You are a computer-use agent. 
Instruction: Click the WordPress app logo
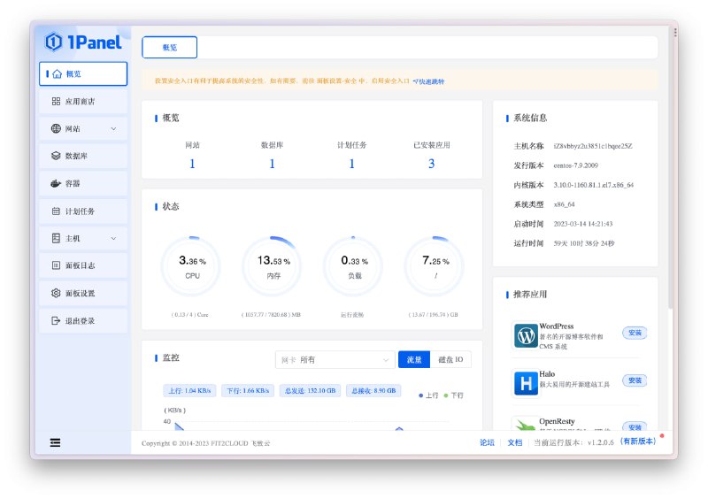[526, 336]
